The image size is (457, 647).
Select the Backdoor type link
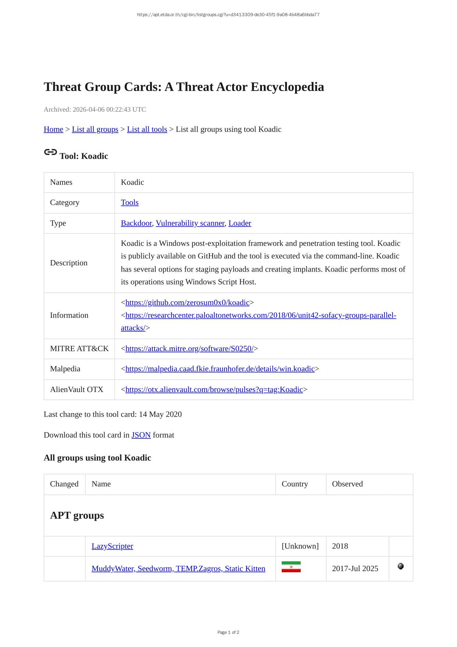click(136, 223)
